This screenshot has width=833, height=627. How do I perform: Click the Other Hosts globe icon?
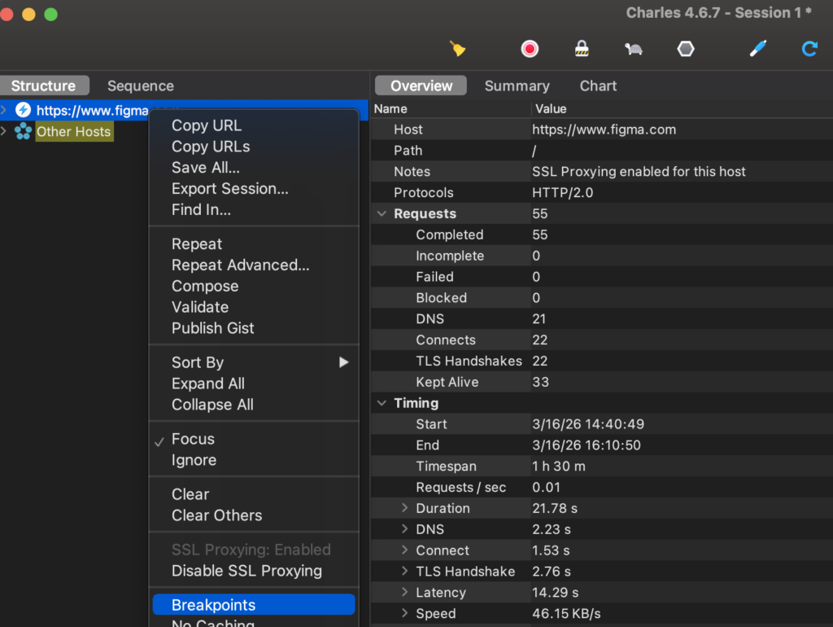(x=23, y=131)
